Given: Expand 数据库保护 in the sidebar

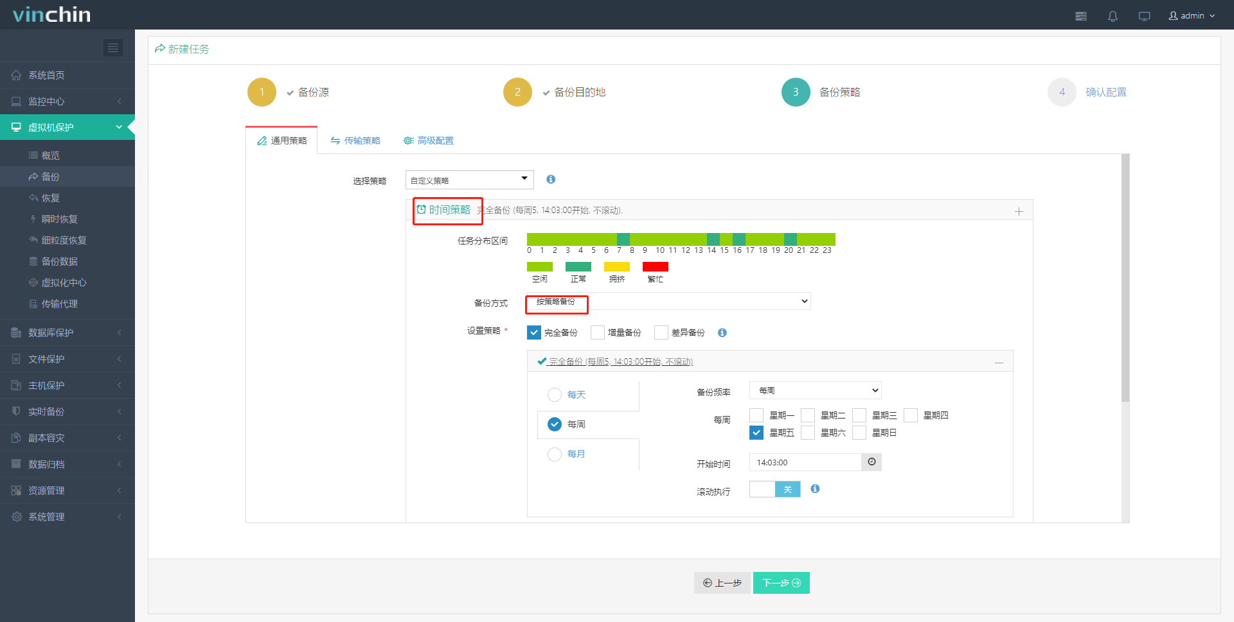Looking at the screenshot, I should pyautogui.click(x=67, y=333).
